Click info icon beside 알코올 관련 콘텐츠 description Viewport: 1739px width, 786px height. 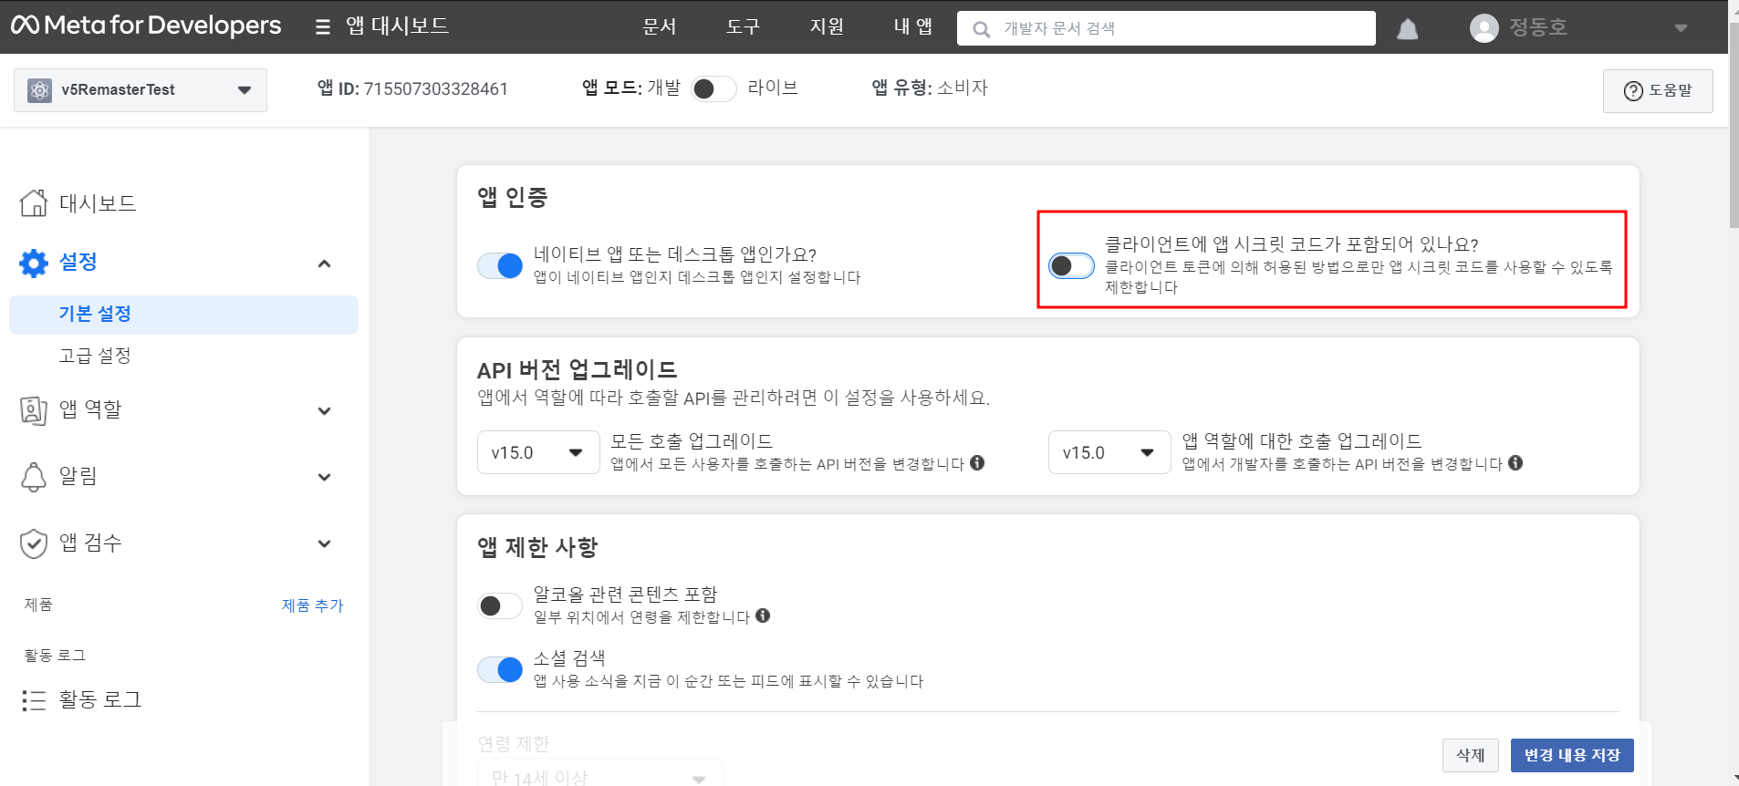(763, 615)
